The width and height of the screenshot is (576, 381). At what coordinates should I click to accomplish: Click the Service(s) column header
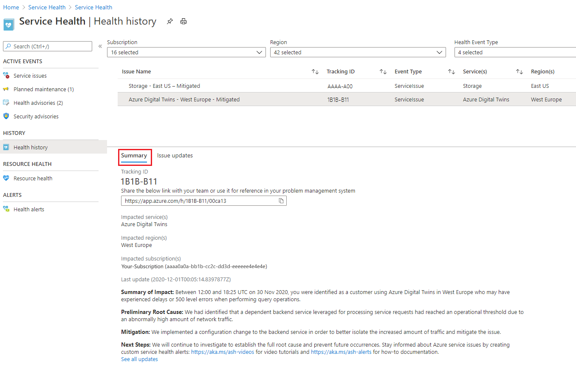click(475, 72)
